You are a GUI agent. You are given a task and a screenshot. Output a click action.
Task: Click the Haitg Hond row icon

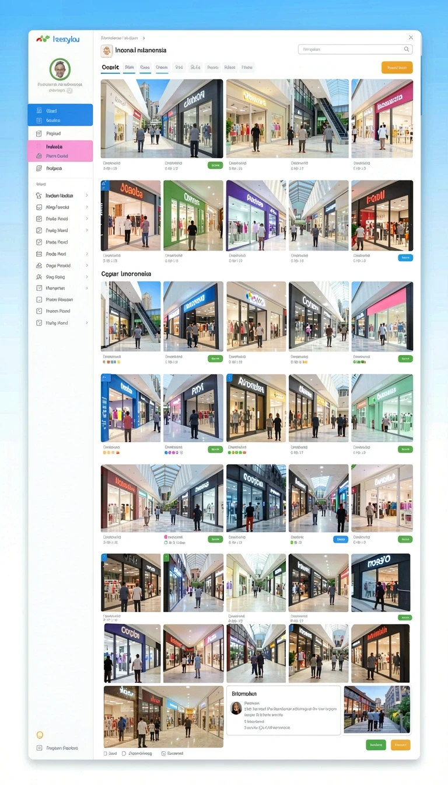tap(39, 323)
